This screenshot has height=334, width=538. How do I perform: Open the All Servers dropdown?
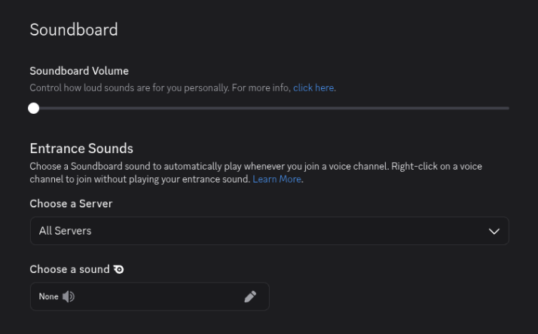[269, 231]
